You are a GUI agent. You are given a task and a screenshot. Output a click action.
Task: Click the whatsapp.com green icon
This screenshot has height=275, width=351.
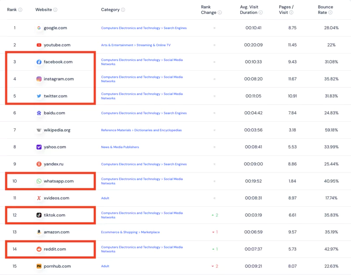(39, 181)
